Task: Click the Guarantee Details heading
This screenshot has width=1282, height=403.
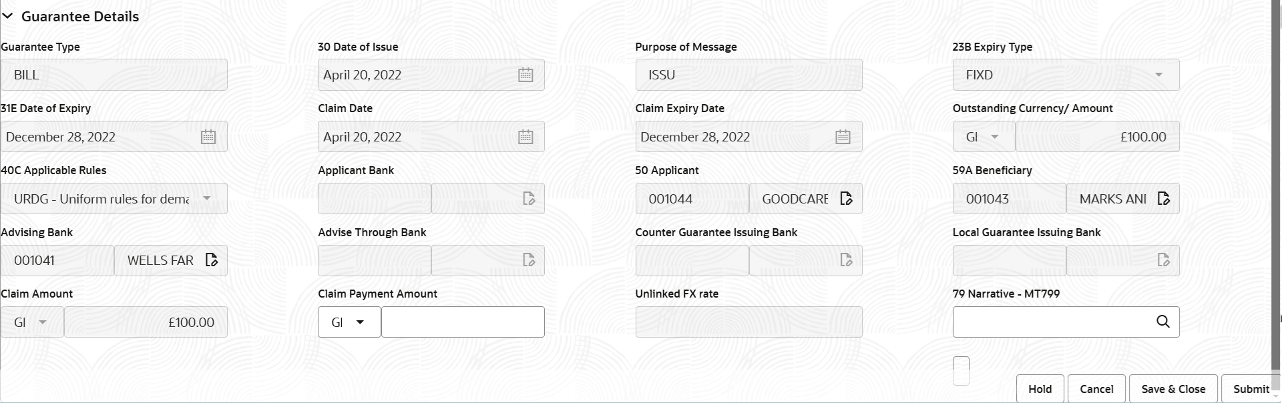Action: [x=80, y=17]
